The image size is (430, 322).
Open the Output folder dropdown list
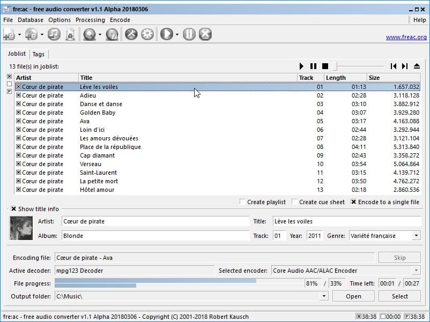(x=324, y=296)
